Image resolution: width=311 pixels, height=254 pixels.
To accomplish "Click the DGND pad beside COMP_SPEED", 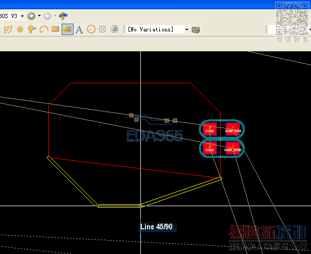I will click(x=210, y=148).
